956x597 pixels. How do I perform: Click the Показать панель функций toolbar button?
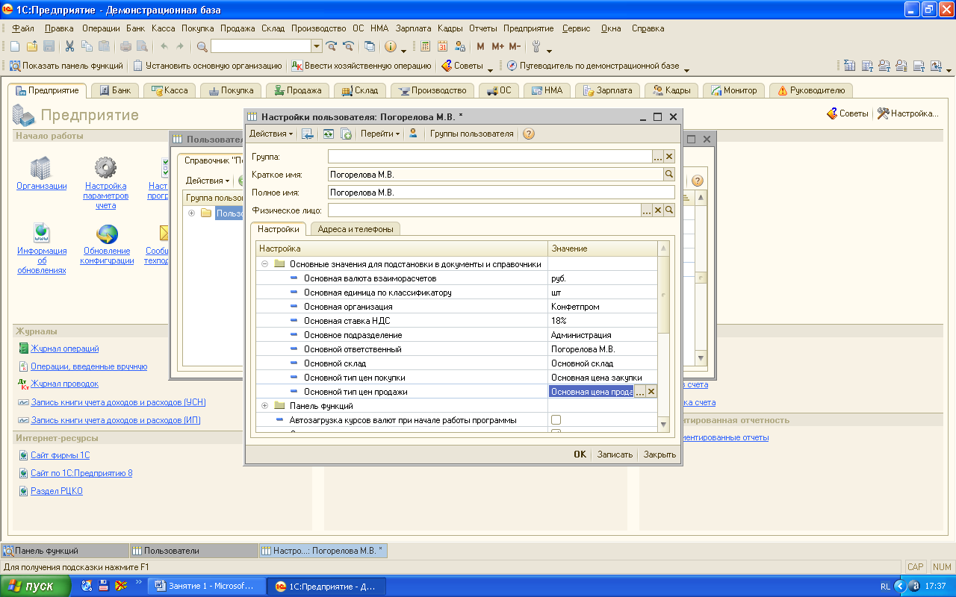pyautogui.click(x=66, y=66)
